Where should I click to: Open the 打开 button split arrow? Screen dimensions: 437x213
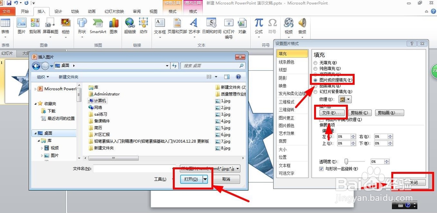point(205,179)
